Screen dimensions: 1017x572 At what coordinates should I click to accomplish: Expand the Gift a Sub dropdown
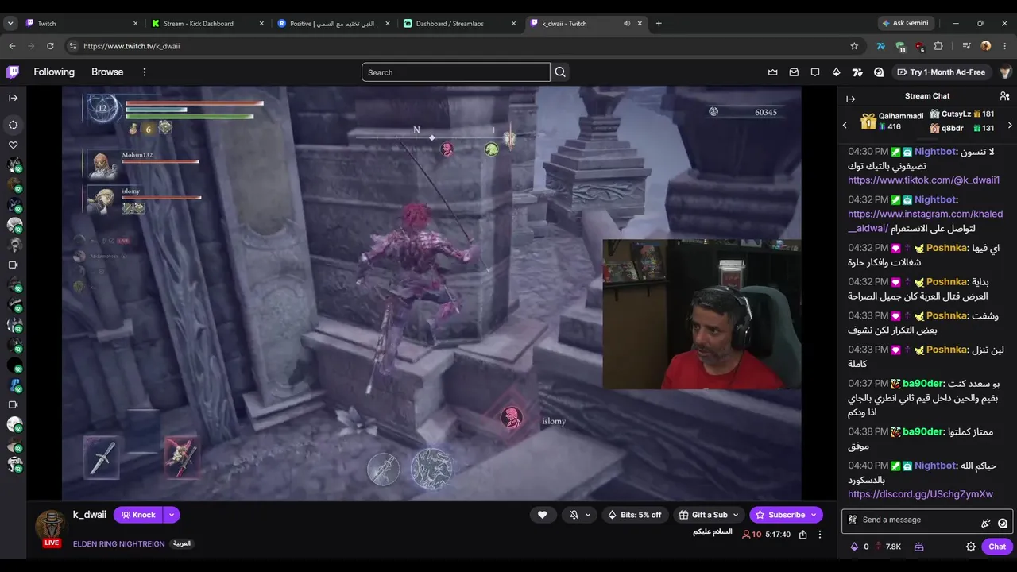coord(736,515)
